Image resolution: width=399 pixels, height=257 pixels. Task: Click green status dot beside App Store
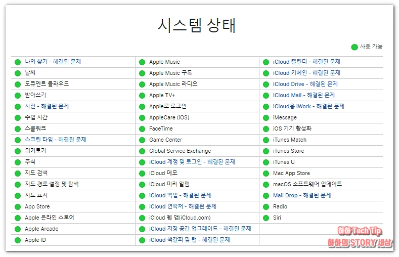[18, 207]
